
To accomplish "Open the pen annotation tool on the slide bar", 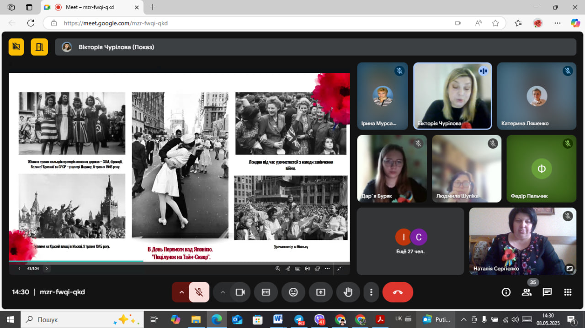I will click(288, 269).
